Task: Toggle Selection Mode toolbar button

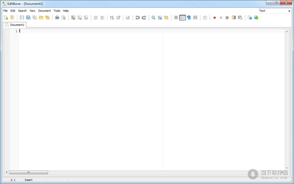Action: [176, 18]
